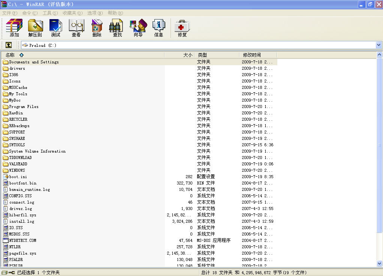The width and height of the screenshot is (383, 276).
Task: Click the status bar key icon
Action: pyautogui.click(x=12, y=272)
